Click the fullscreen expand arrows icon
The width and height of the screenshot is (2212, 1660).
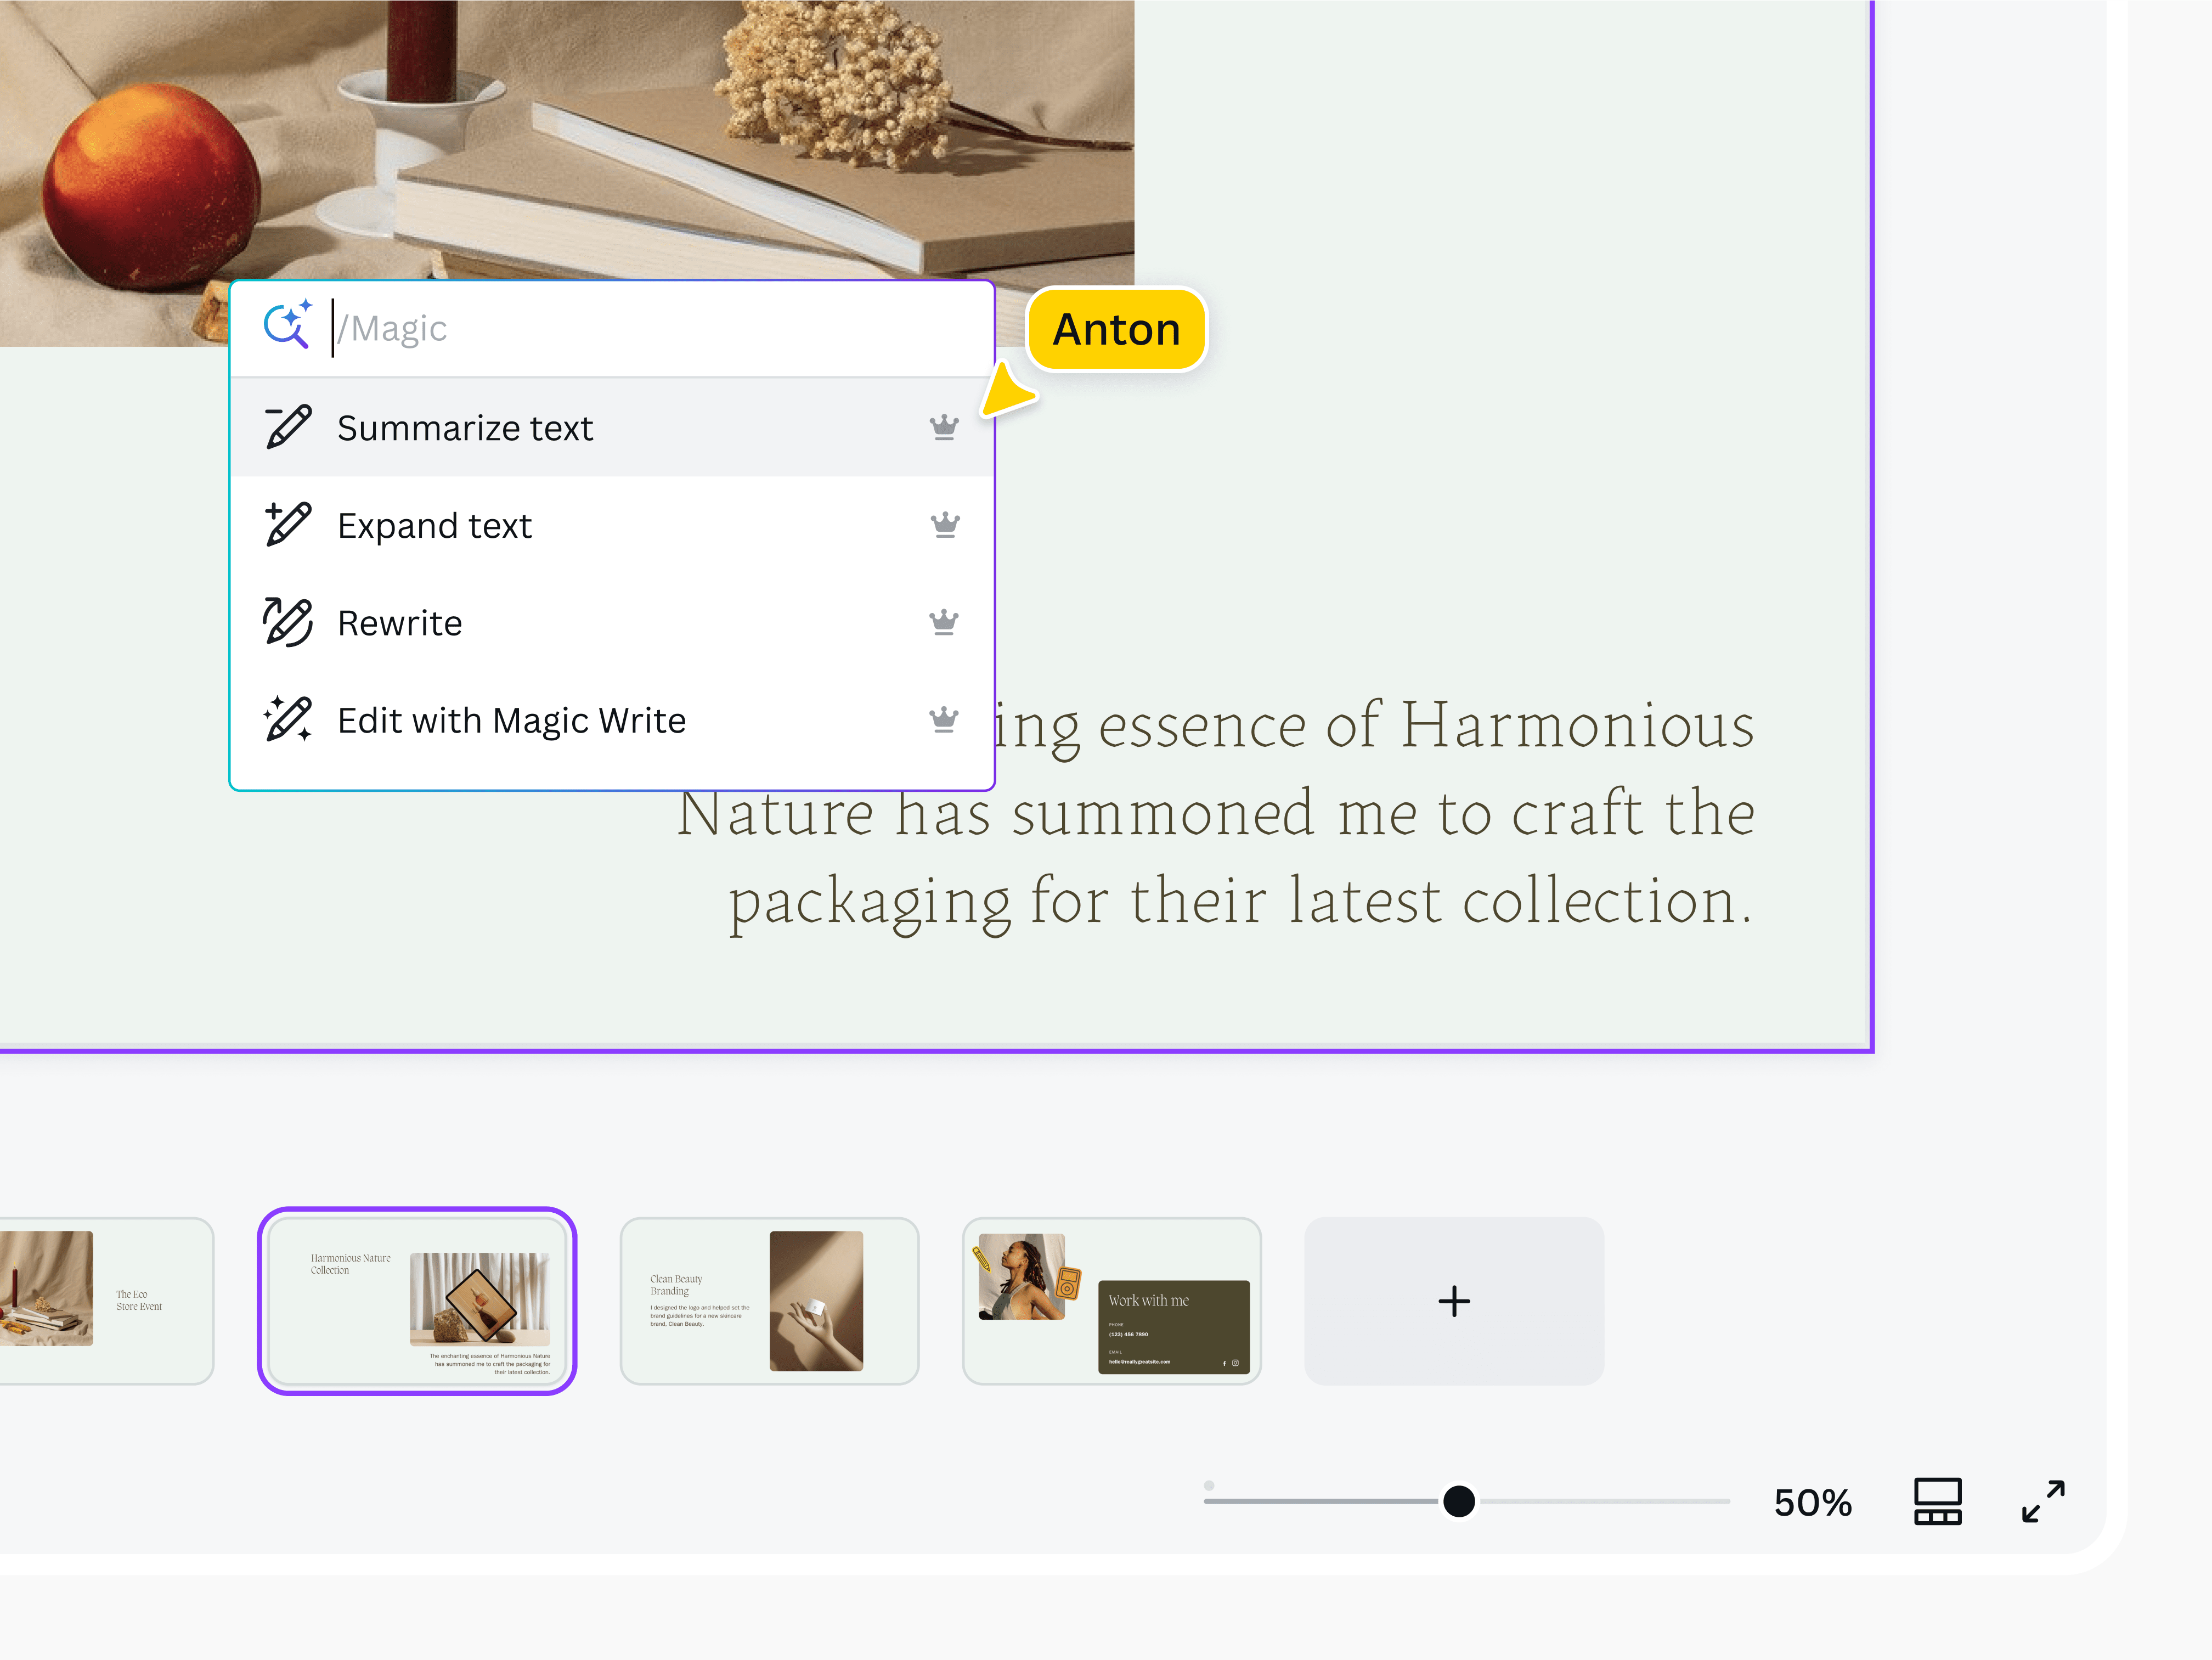coord(2043,1501)
